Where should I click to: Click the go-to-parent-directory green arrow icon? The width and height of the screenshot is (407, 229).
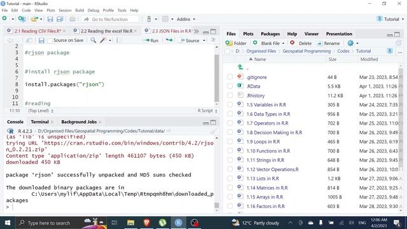point(240,67)
